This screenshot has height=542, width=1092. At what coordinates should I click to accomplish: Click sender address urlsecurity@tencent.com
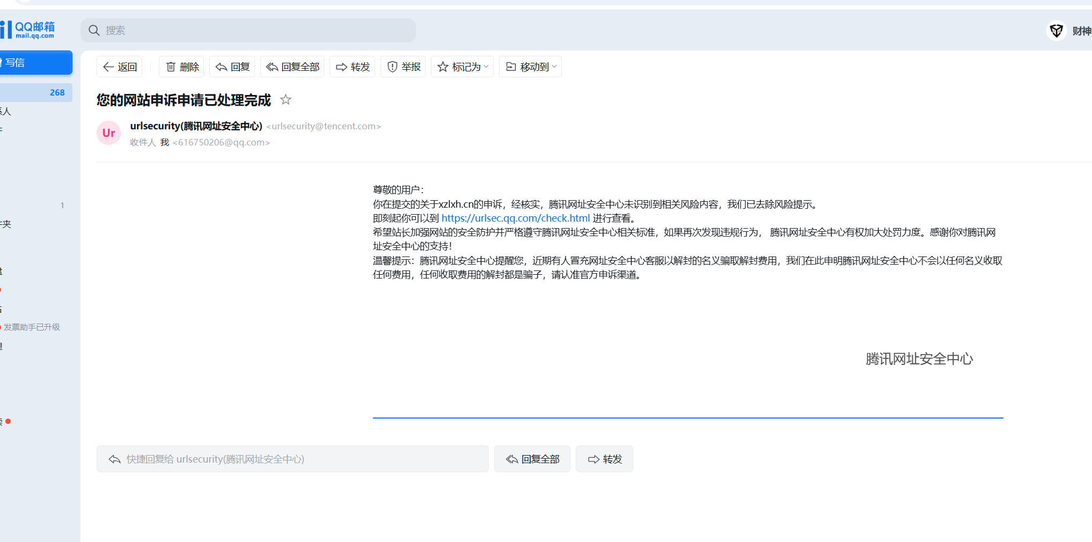click(x=324, y=126)
